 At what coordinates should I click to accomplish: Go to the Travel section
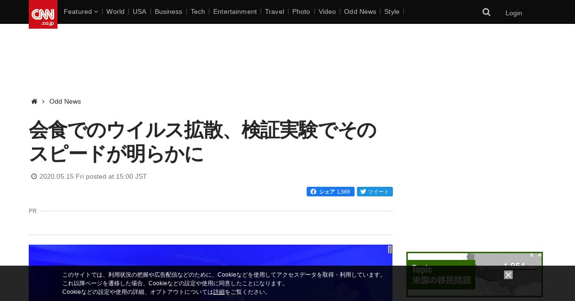(x=275, y=11)
